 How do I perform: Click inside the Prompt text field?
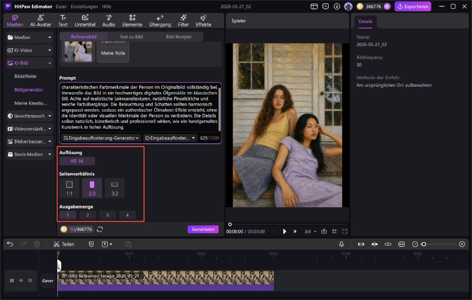tap(139, 107)
